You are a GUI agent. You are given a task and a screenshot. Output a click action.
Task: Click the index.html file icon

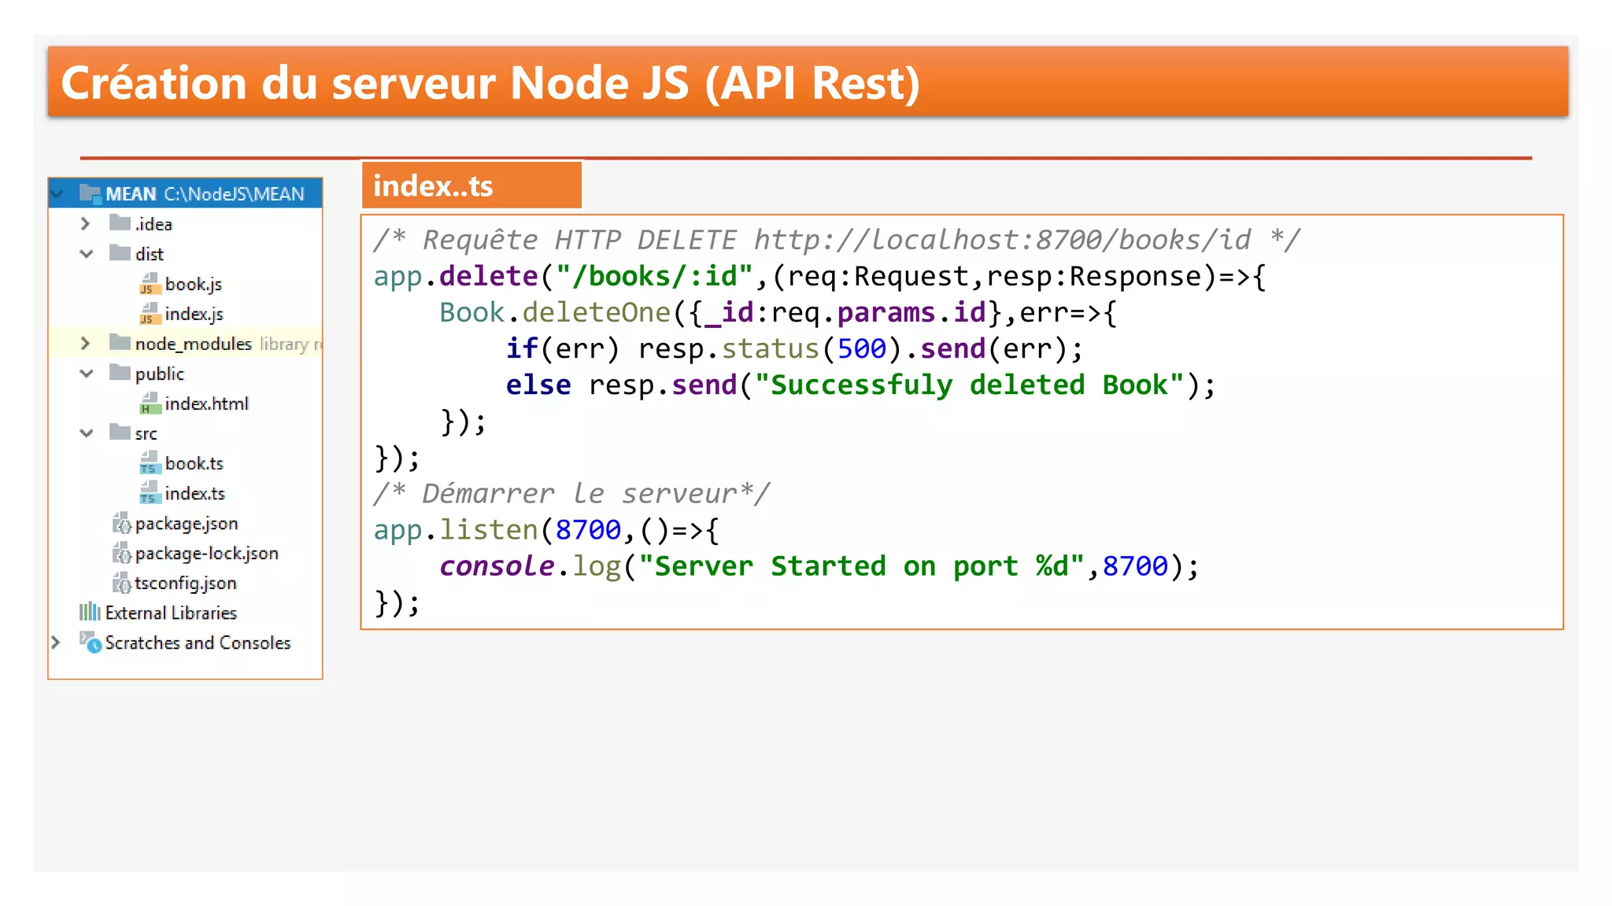coord(150,403)
